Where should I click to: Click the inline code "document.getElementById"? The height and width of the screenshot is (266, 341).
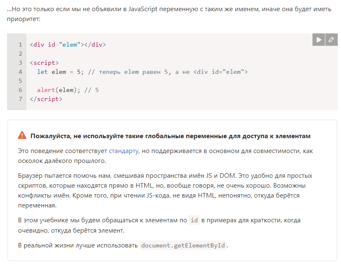(183, 245)
